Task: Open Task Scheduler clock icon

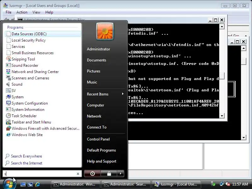Action: [x=9, y=116]
